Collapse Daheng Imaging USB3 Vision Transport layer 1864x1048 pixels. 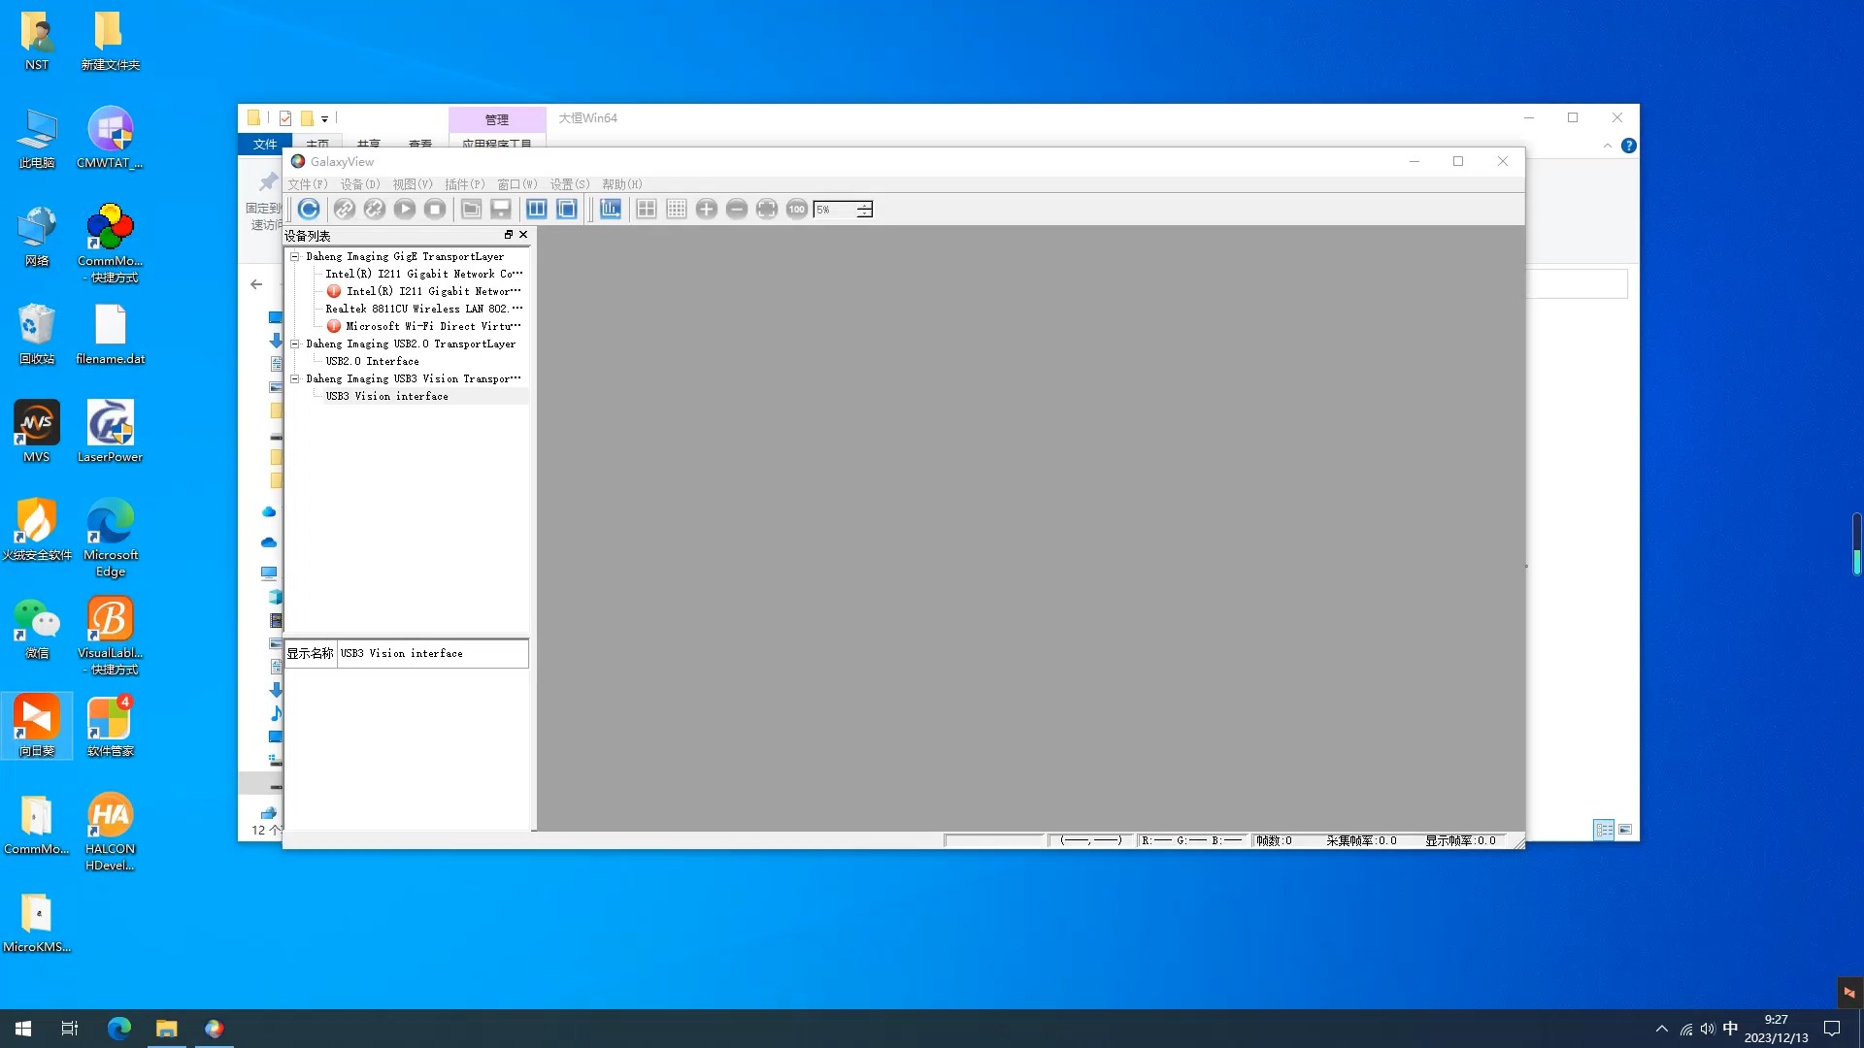tap(294, 378)
